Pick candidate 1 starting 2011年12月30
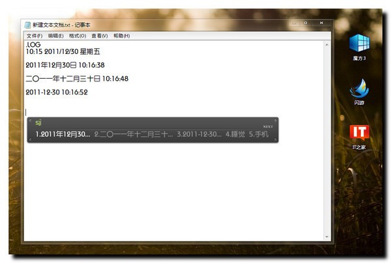The height and width of the screenshot is (263, 391). (63, 135)
